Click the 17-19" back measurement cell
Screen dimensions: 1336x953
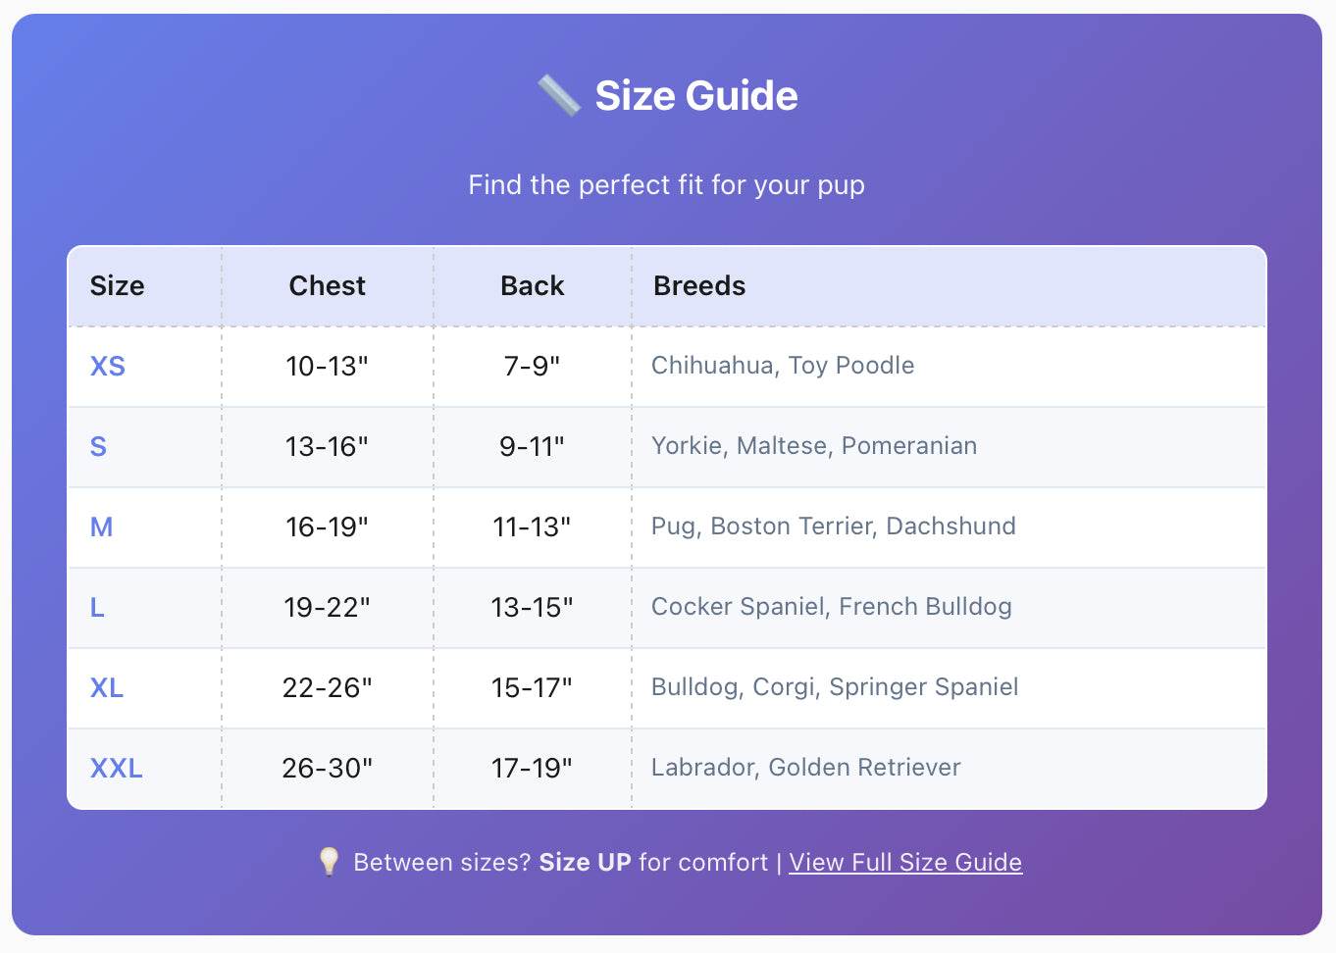(532, 768)
